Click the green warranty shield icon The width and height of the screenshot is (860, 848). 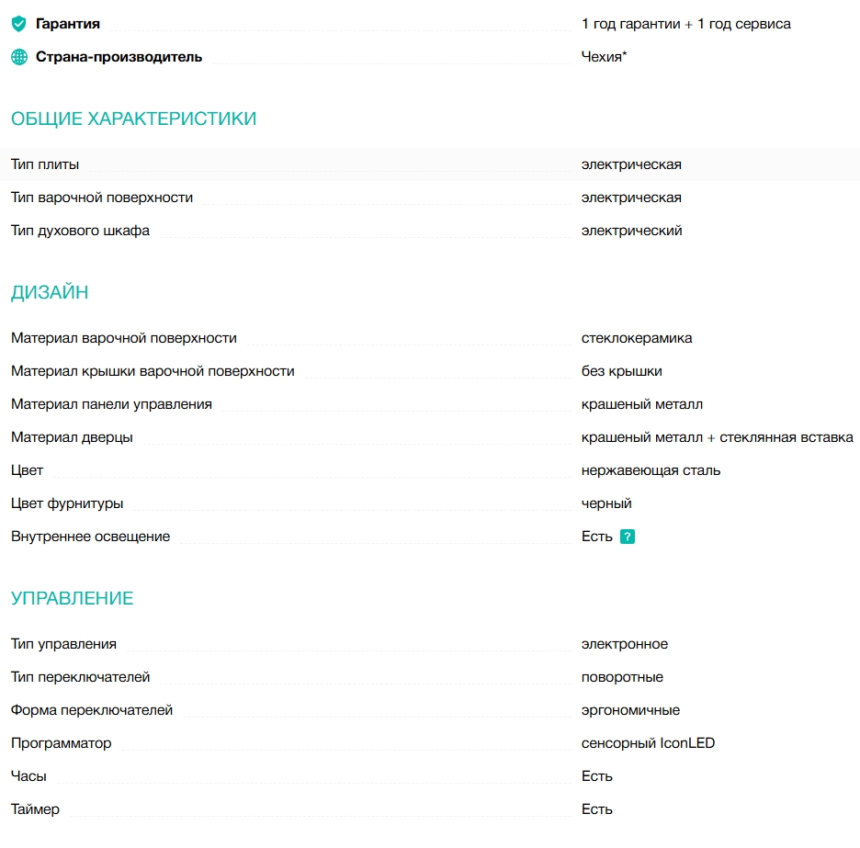click(19, 24)
